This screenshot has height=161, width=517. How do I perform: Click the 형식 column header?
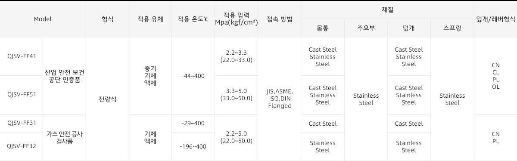(108, 19)
